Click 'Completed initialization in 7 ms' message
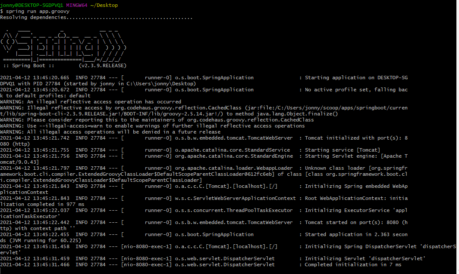The image size is (459, 274). [353, 265]
